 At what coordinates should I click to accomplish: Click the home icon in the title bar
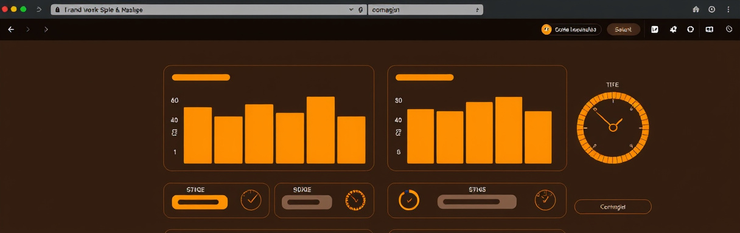coord(696,10)
